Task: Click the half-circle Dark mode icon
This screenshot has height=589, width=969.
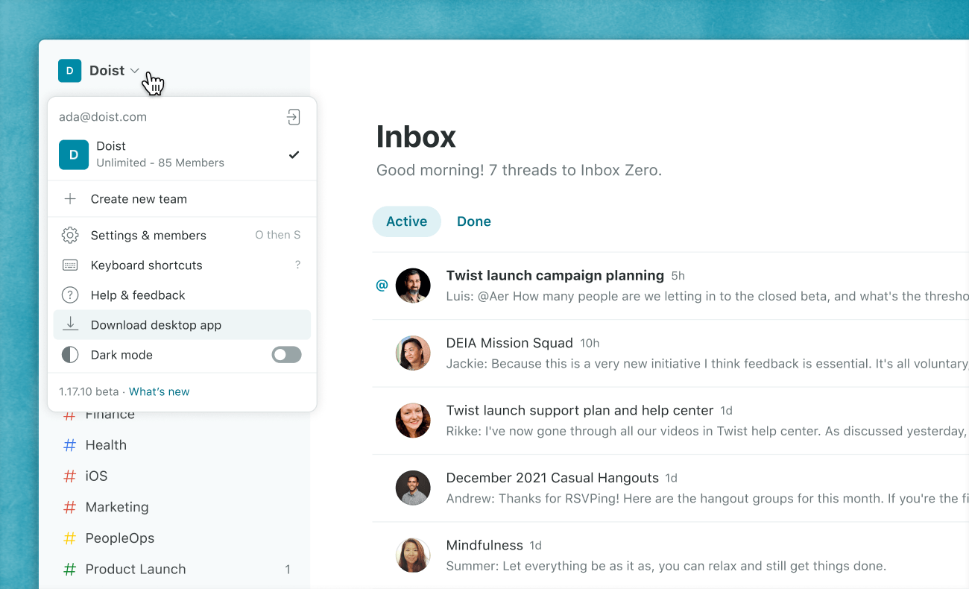Action: tap(70, 355)
